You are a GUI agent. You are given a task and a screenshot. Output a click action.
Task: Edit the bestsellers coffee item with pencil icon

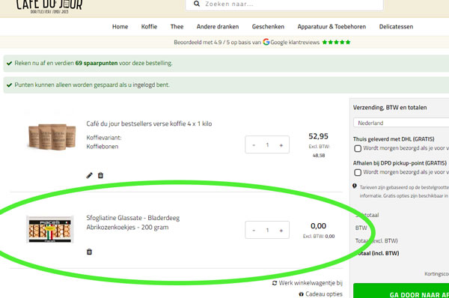pos(89,175)
